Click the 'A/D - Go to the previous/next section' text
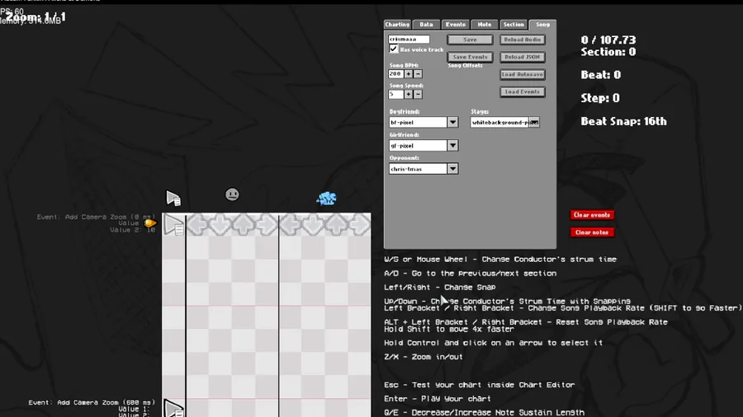Image resolution: width=743 pixels, height=417 pixels. (470, 274)
